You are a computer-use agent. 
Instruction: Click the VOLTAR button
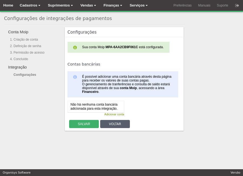coord(115,124)
